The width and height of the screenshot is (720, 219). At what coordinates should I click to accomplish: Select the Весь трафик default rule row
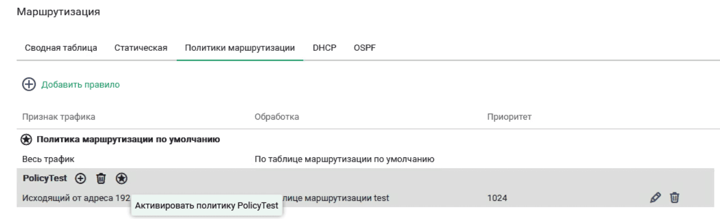[x=48, y=159]
